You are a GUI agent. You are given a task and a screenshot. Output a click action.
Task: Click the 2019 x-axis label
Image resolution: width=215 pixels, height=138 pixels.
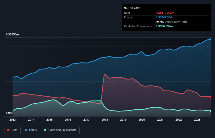coord(123,120)
